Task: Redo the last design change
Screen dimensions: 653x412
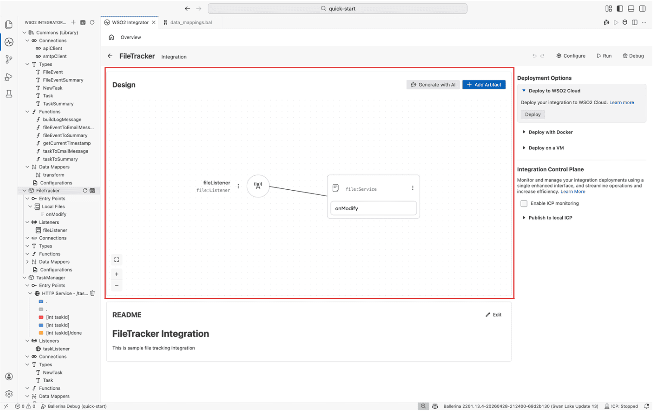Action: [x=542, y=56]
